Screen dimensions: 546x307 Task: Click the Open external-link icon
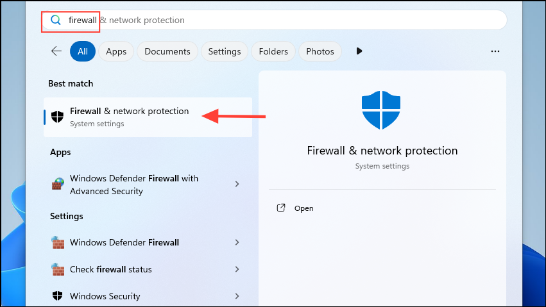280,208
